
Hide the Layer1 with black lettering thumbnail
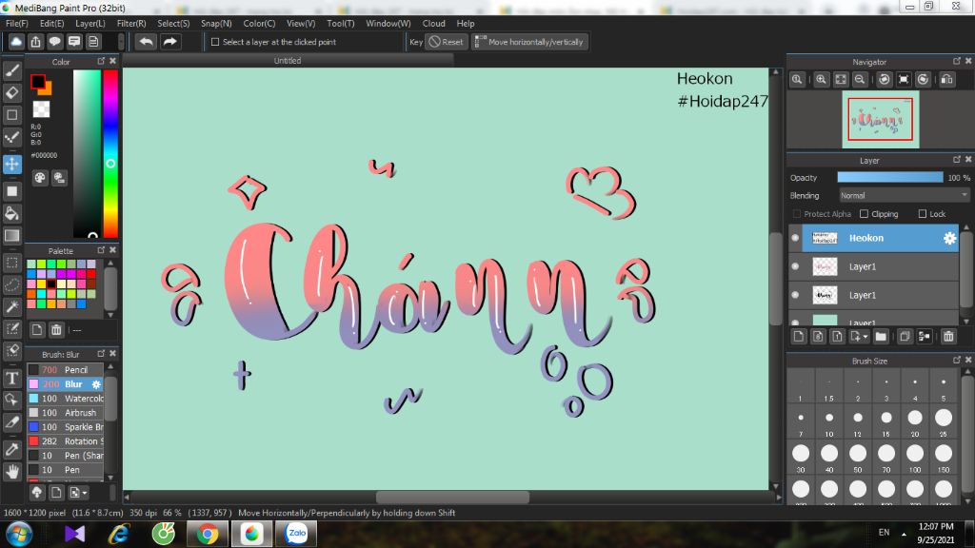coord(795,295)
